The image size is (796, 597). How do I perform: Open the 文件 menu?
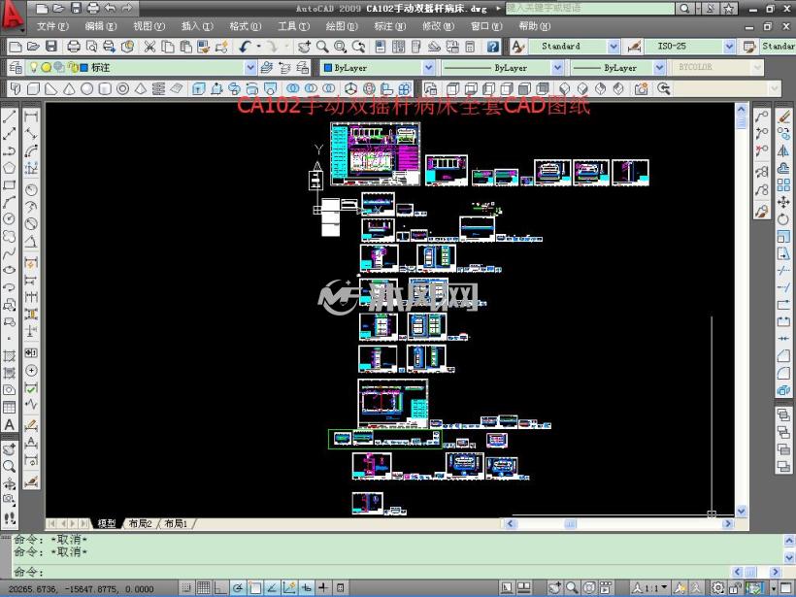52,26
